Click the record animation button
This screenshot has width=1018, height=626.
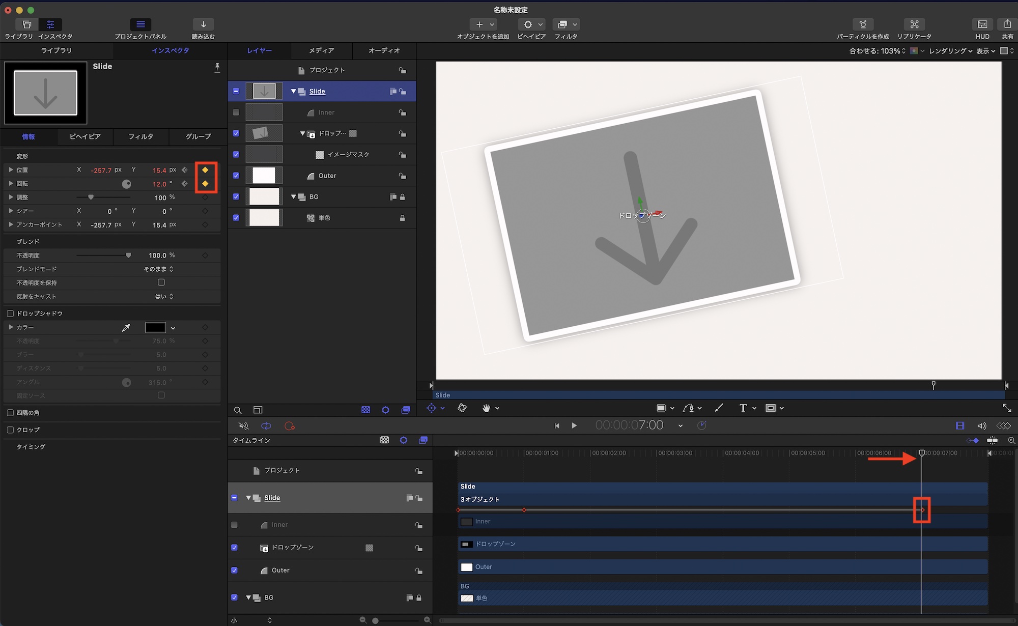(x=290, y=426)
